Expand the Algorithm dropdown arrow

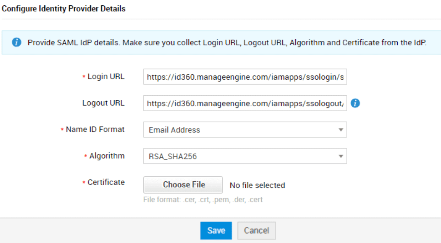click(341, 156)
